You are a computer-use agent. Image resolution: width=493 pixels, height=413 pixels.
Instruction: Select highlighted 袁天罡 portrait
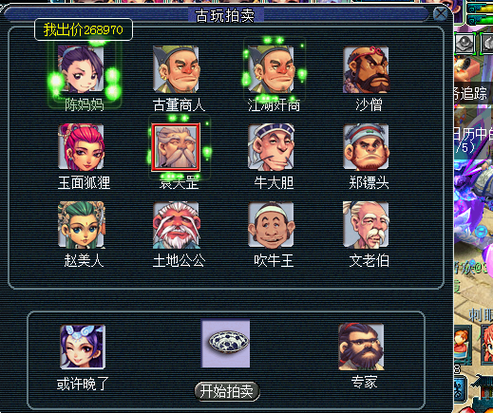pos(176,147)
